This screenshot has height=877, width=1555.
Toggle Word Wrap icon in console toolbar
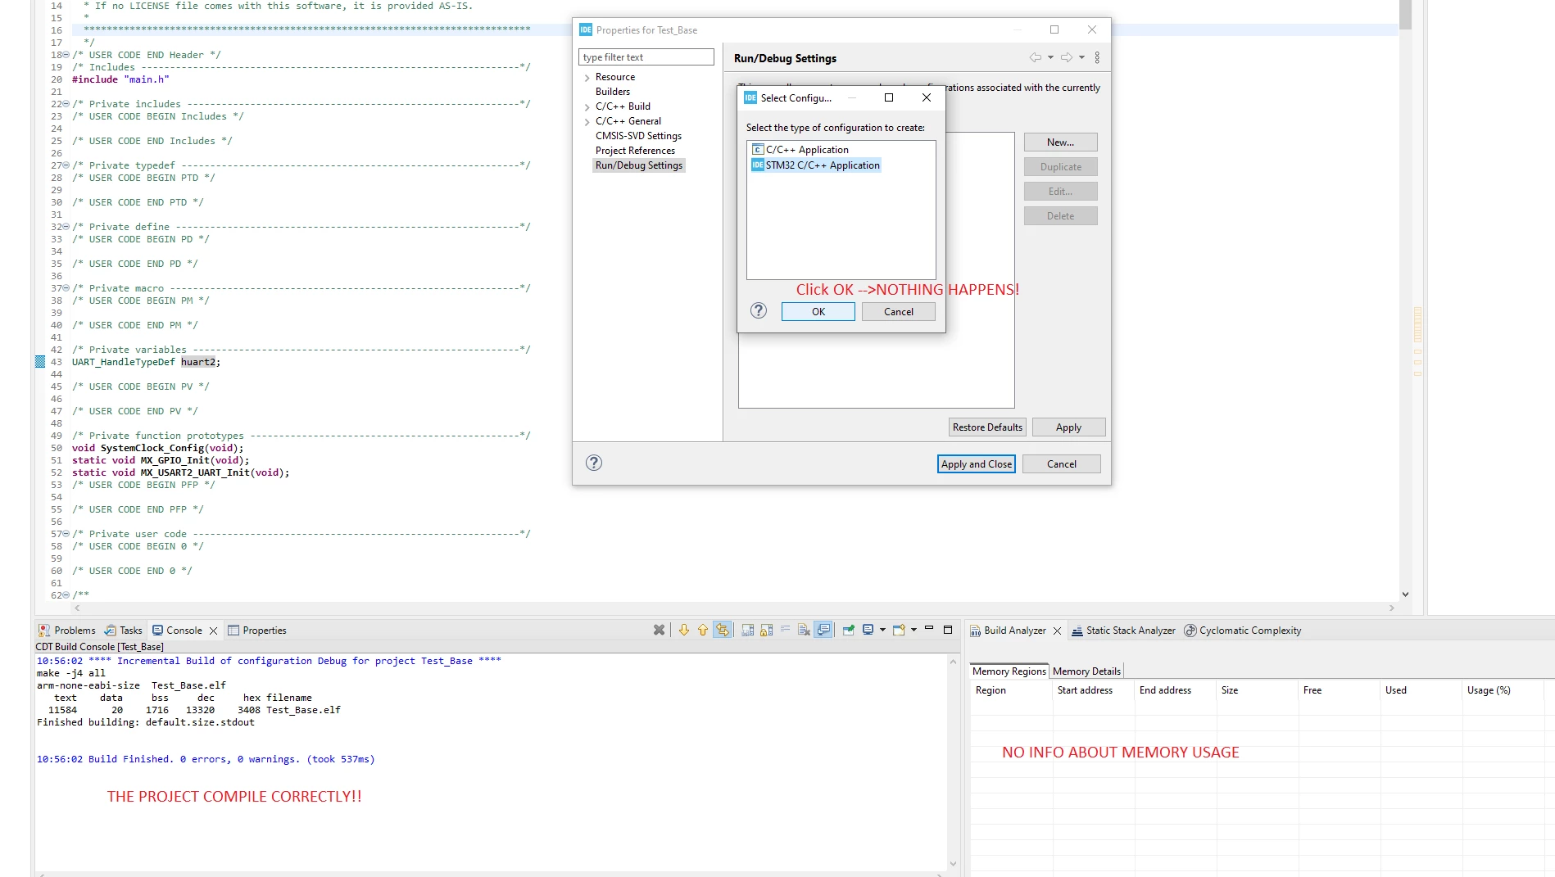click(x=786, y=630)
